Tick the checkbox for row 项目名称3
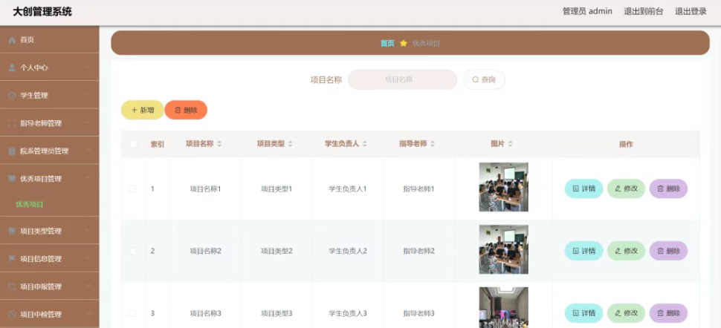The width and height of the screenshot is (721, 328). pyautogui.click(x=132, y=313)
